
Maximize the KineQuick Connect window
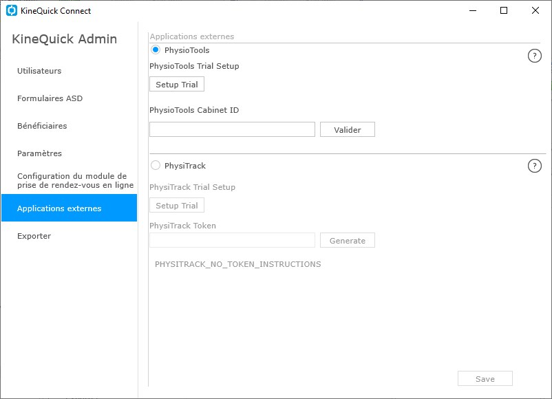[504, 10]
